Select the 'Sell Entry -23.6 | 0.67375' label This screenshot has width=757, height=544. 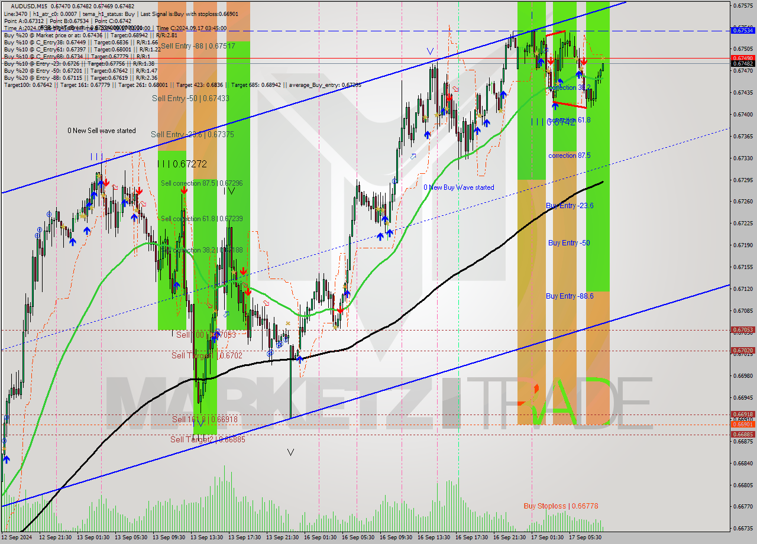point(192,134)
